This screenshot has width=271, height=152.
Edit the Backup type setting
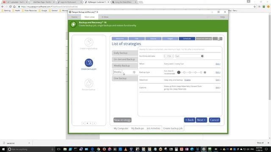click(x=218, y=72)
